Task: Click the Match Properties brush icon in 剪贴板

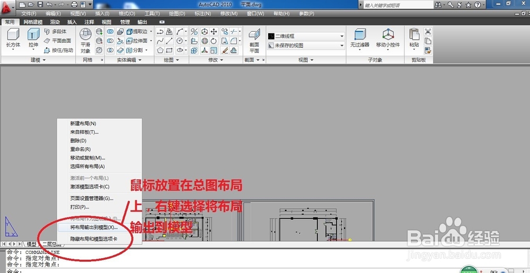Action: click(428, 50)
